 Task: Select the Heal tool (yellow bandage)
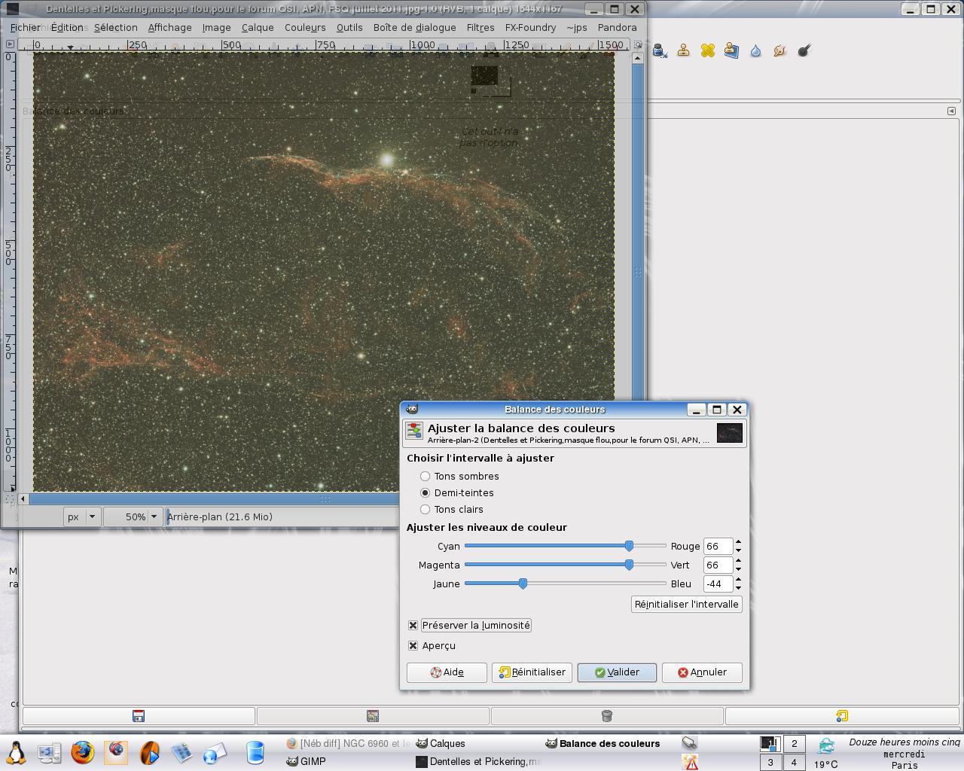pyautogui.click(x=707, y=50)
